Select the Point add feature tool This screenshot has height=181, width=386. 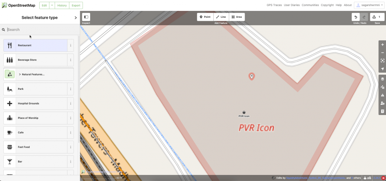tap(205, 17)
